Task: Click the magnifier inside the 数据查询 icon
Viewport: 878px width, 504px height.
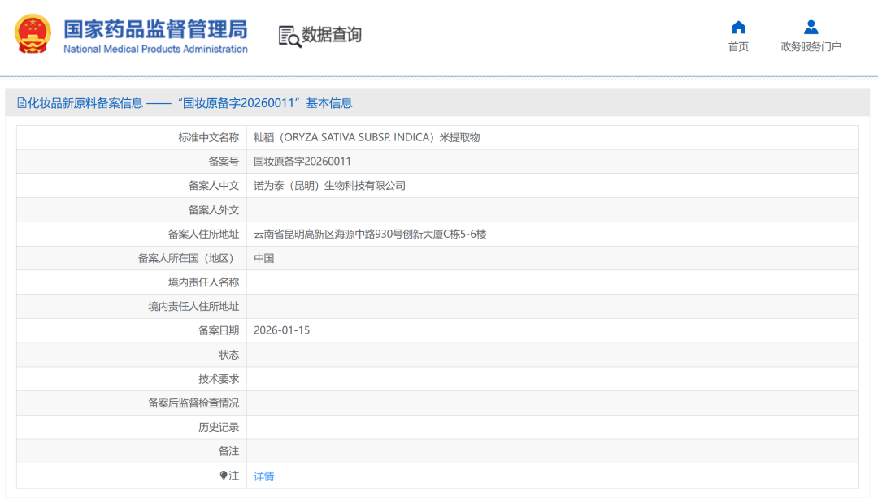Action: click(293, 41)
